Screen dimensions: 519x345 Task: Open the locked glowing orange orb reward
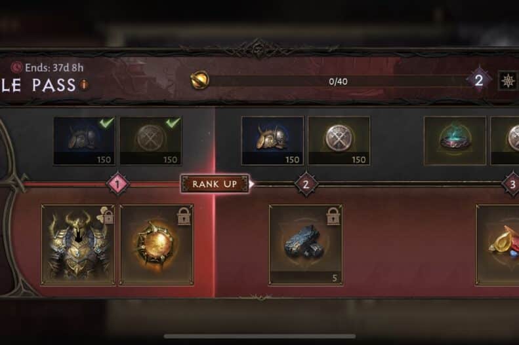(156, 245)
